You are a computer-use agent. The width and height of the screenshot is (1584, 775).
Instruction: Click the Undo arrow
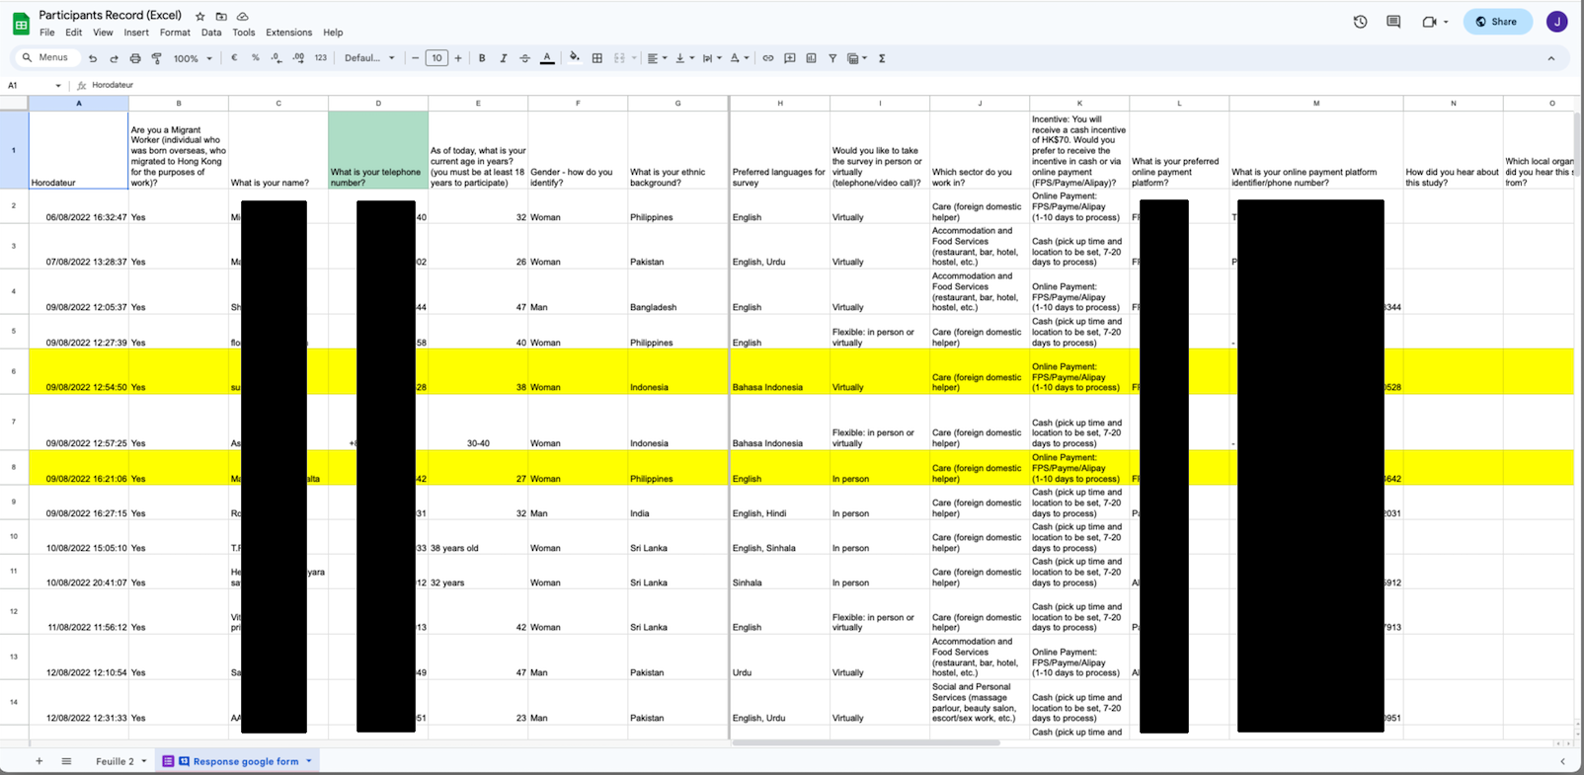(93, 58)
